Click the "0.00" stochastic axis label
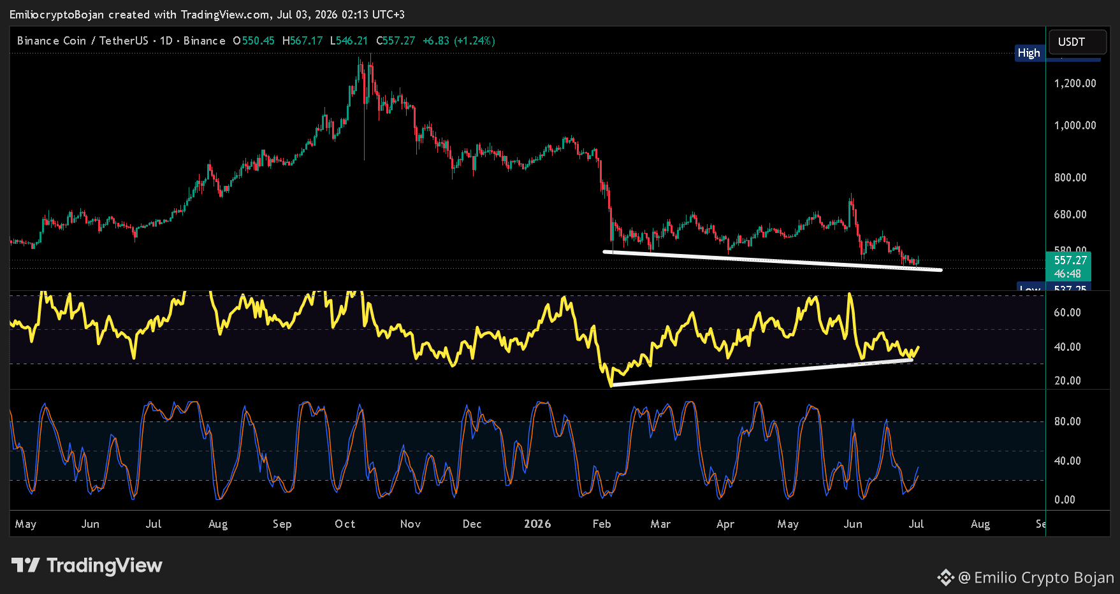Screen dimensions: 1120x594 point(1065,500)
